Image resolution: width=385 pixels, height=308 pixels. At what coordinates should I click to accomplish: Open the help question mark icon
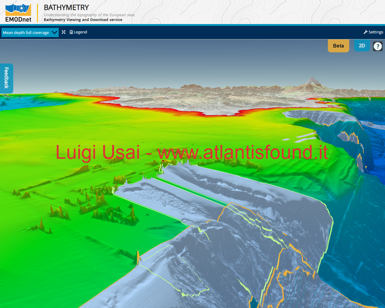pos(378,46)
